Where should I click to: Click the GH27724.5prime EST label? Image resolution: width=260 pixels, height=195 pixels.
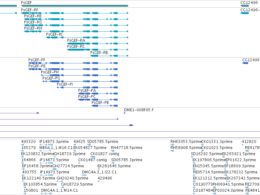(x=68, y=166)
